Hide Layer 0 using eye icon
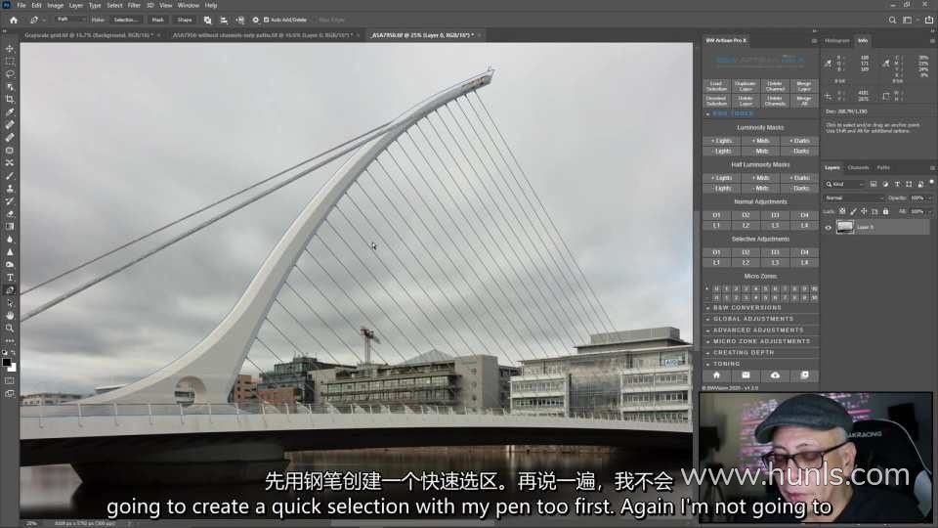 (x=829, y=227)
